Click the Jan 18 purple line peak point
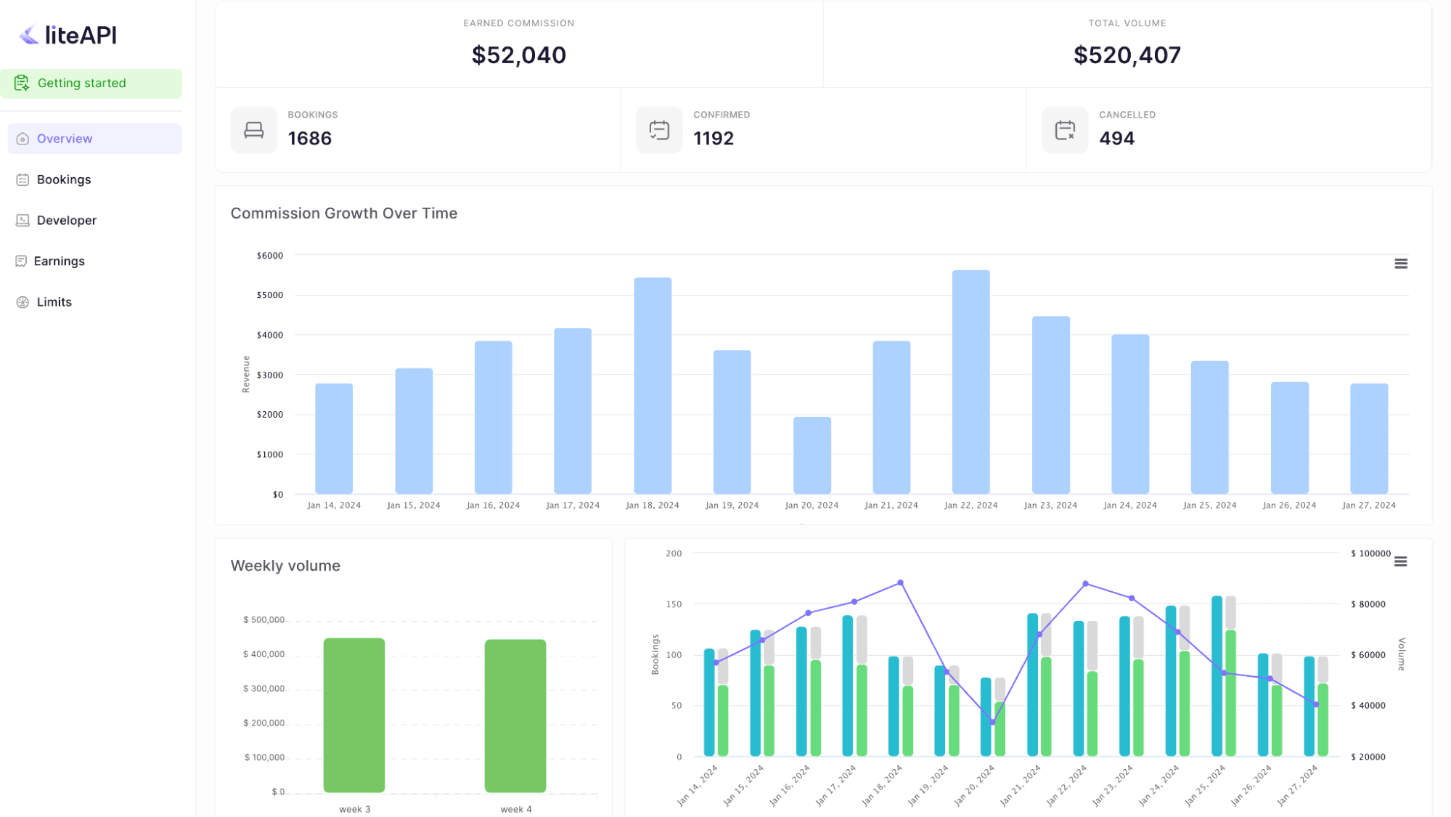Image resolution: width=1451 pixels, height=817 pixels. [900, 583]
